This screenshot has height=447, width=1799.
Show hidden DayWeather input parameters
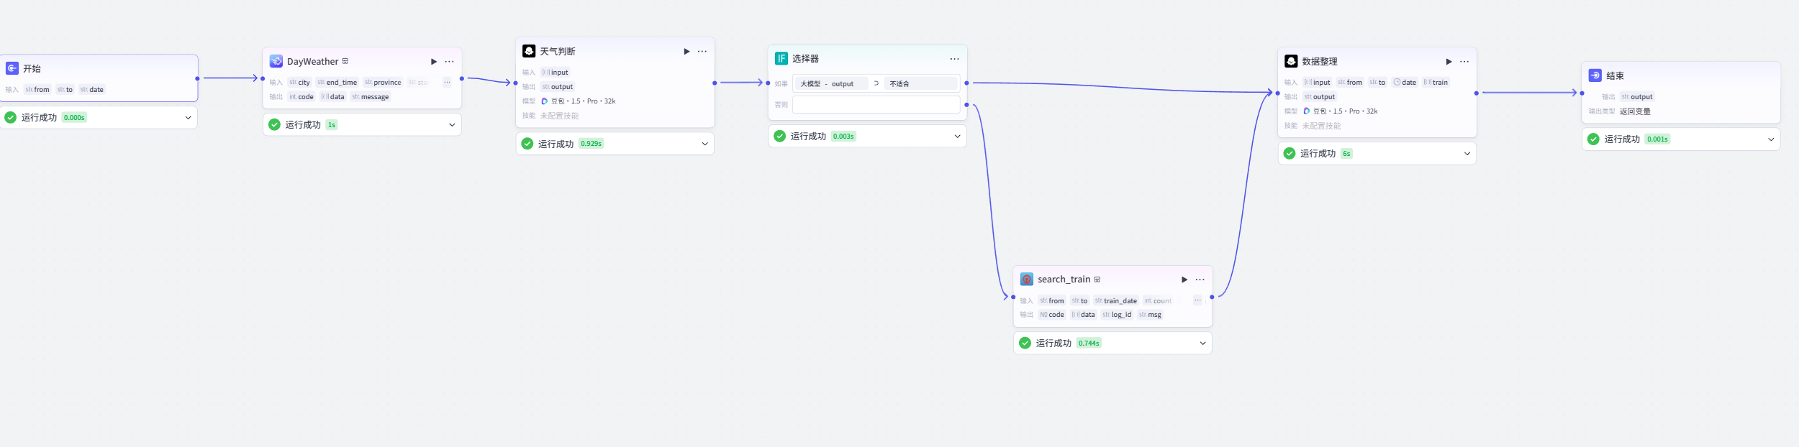(447, 83)
